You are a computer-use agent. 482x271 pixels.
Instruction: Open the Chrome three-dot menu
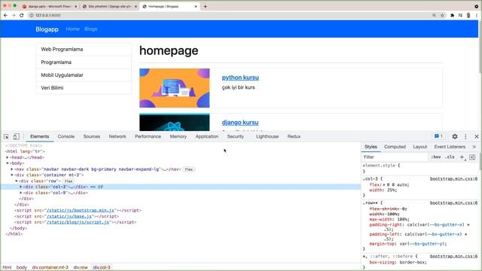coord(477,15)
